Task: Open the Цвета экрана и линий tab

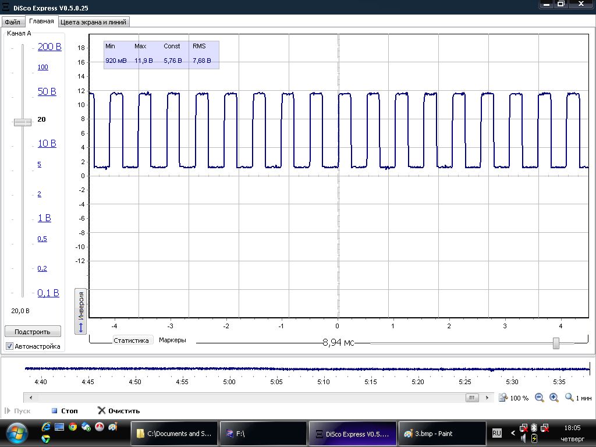Action: [94, 22]
